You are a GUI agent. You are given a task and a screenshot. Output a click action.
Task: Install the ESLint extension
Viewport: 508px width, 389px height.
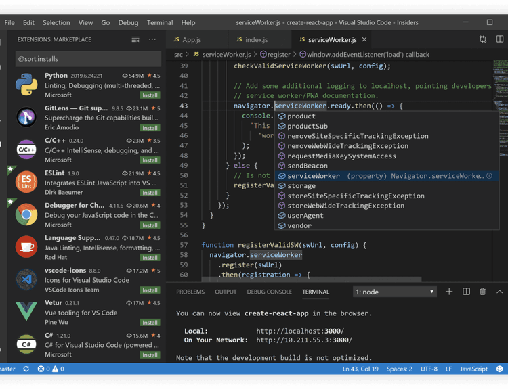pyautogui.click(x=150, y=193)
